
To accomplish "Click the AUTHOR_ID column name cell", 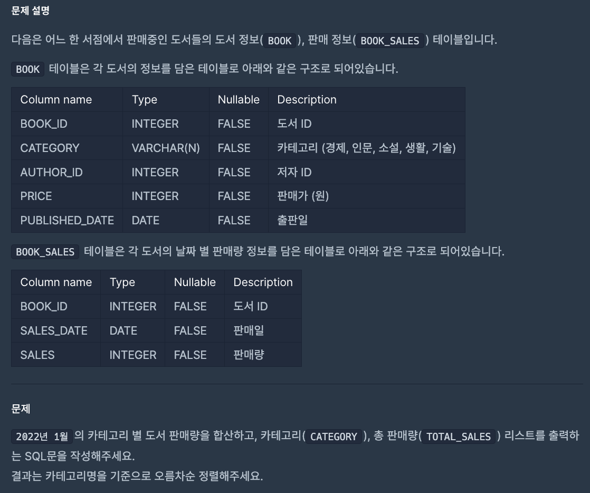I will pos(67,172).
